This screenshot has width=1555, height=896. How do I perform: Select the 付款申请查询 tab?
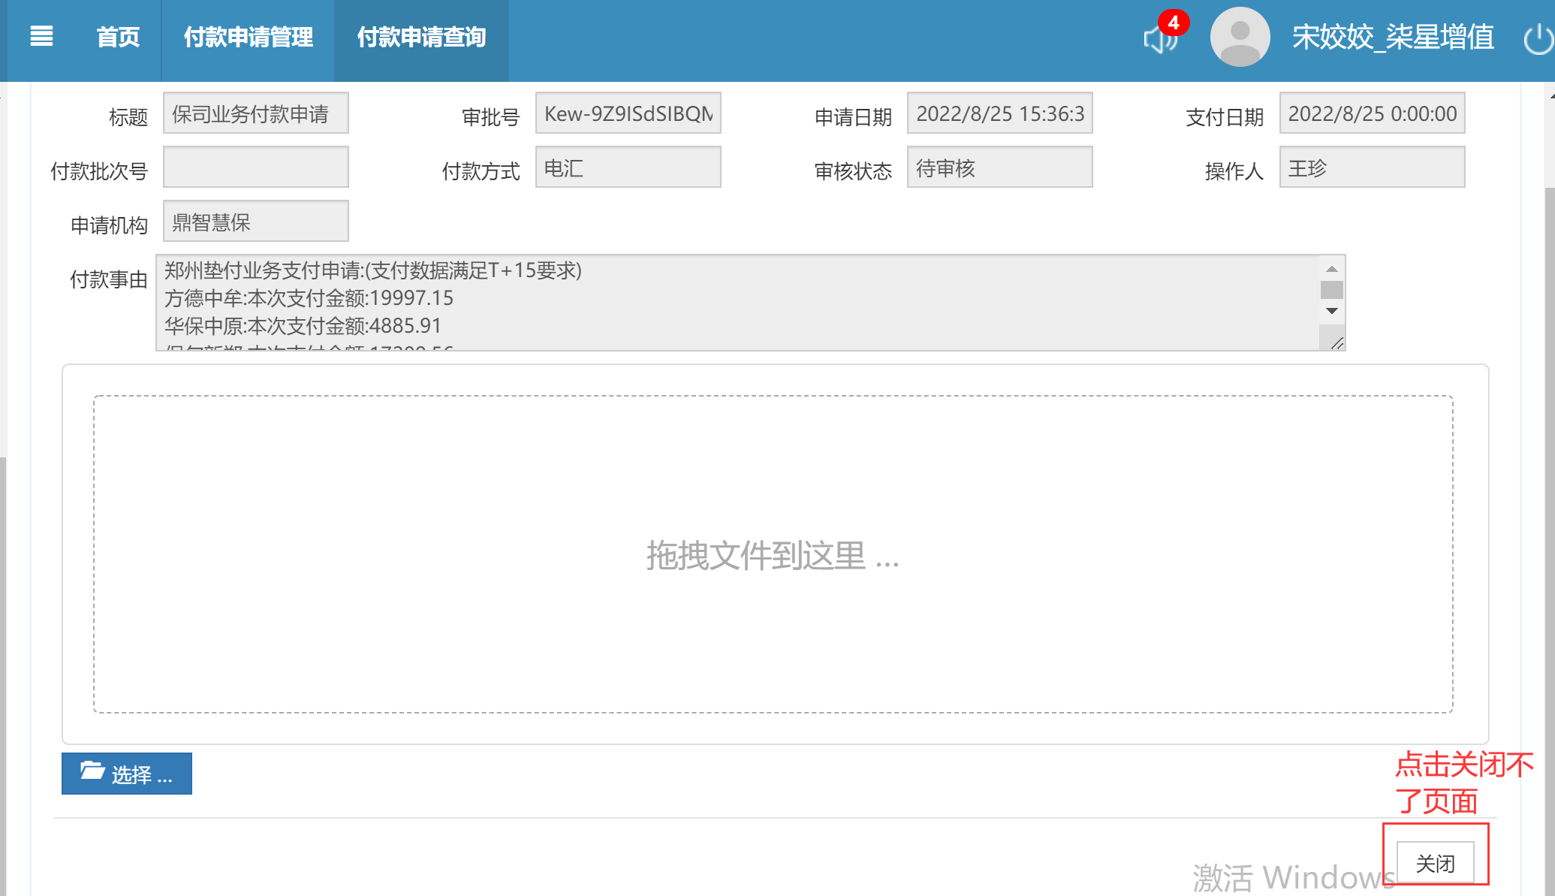[x=421, y=37]
